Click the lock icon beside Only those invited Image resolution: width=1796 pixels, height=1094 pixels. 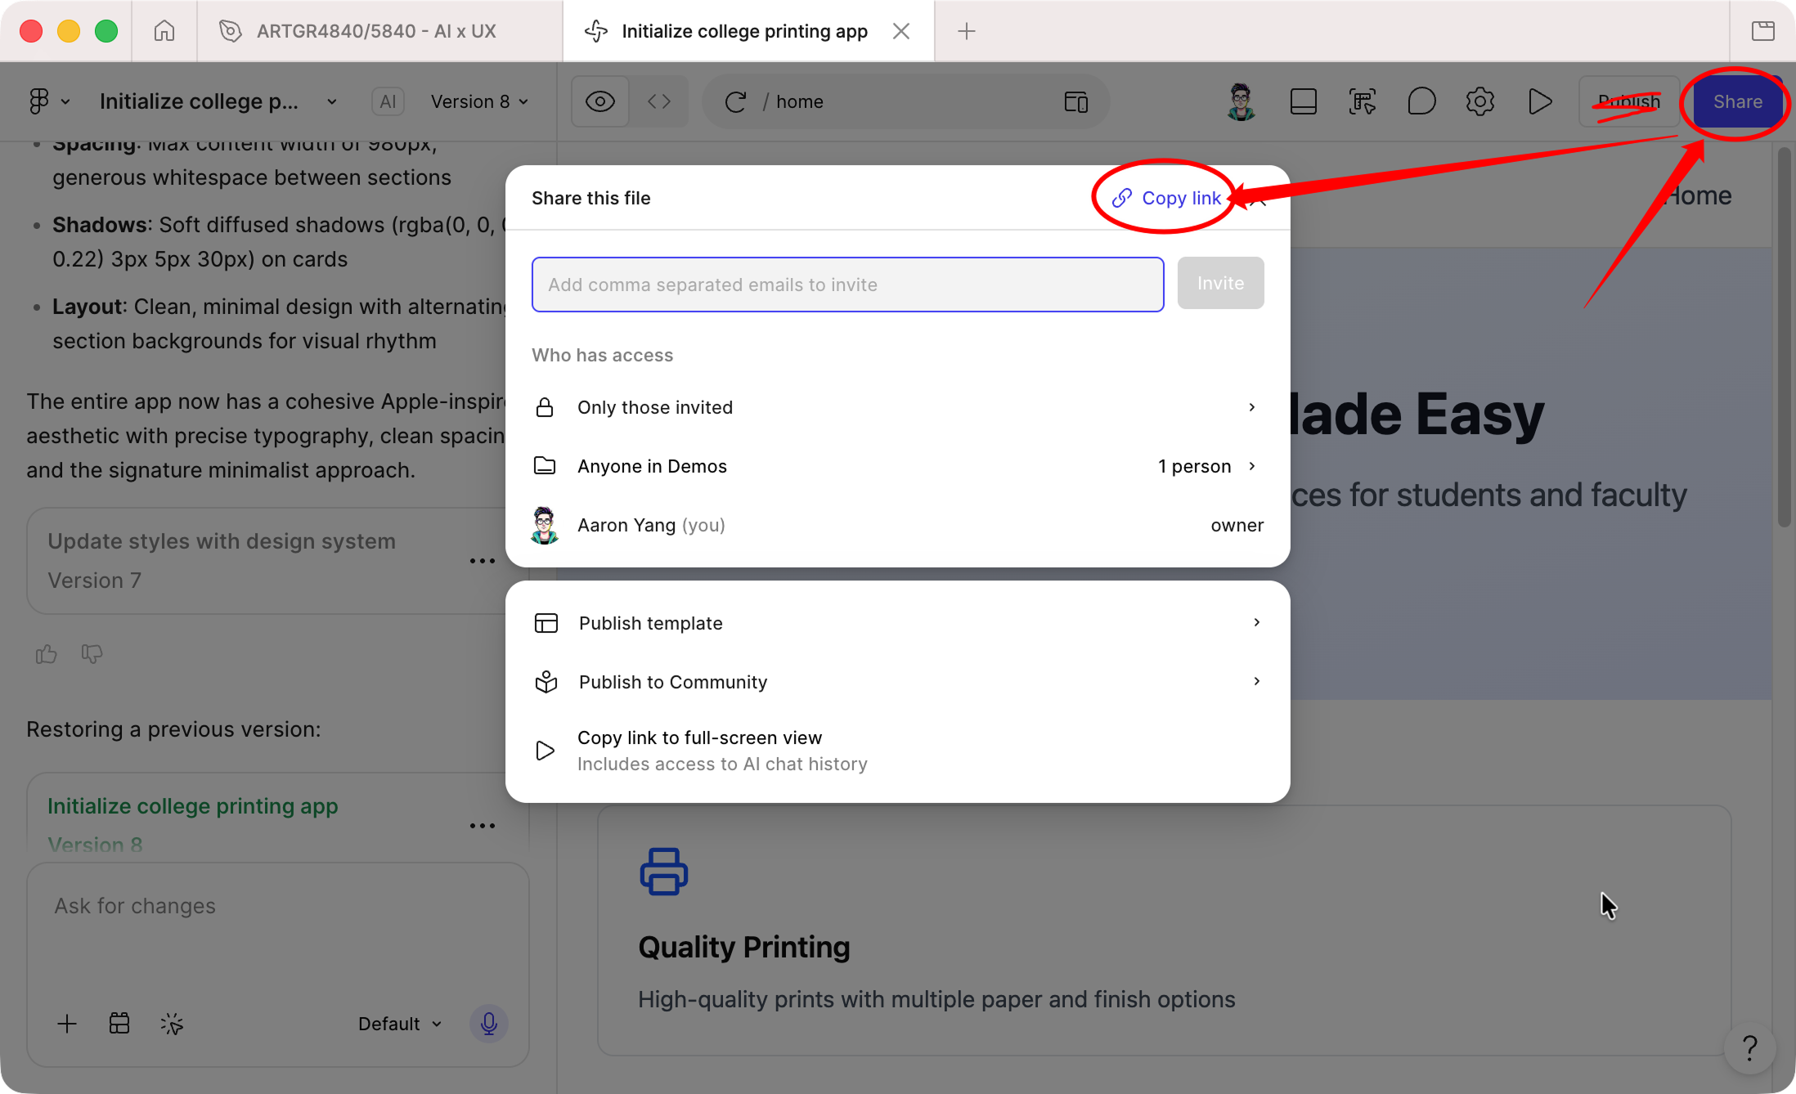tap(545, 407)
